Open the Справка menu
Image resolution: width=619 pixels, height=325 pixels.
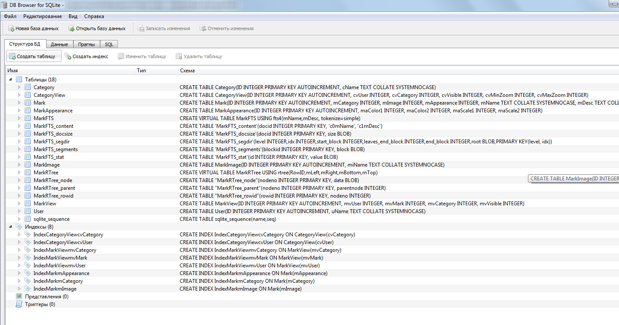(94, 16)
